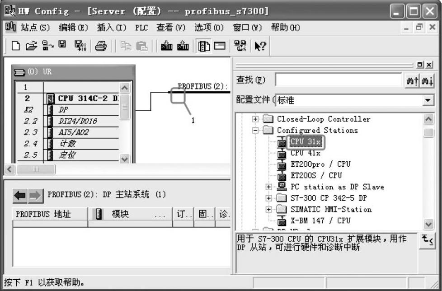442x291 pixels.
Task: Click the 查找(F) search input field
Action: tap(339, 80)
